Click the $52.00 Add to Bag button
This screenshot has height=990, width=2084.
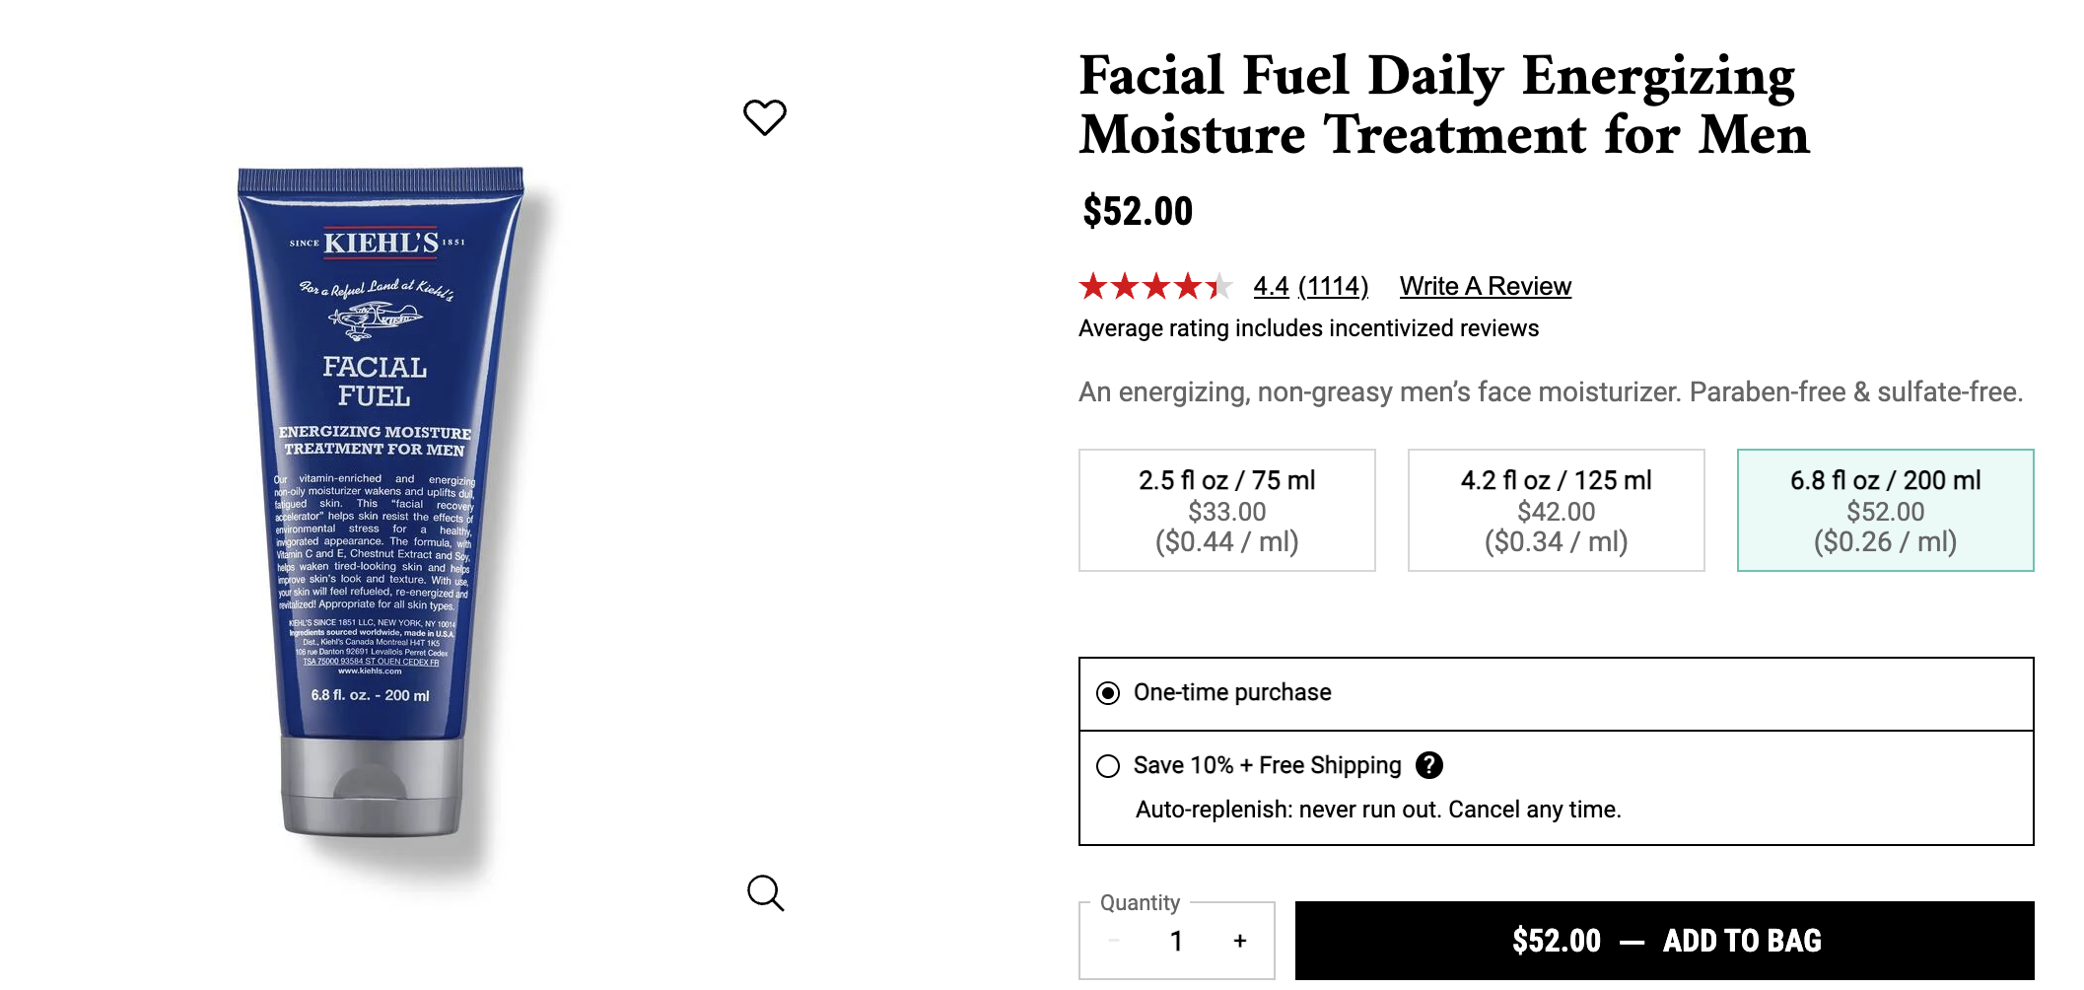point(1664,941)
